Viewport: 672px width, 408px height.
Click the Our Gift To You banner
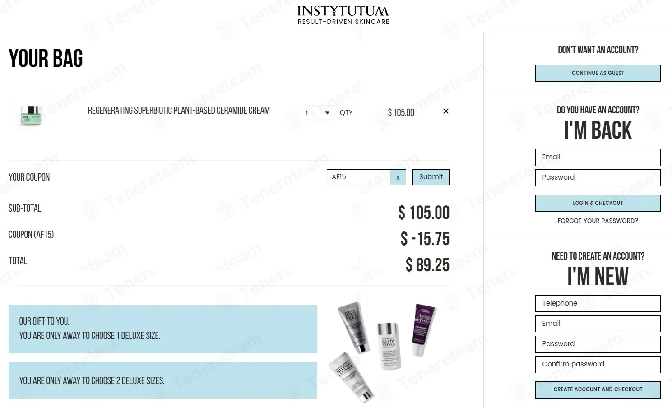coord(162,329)
